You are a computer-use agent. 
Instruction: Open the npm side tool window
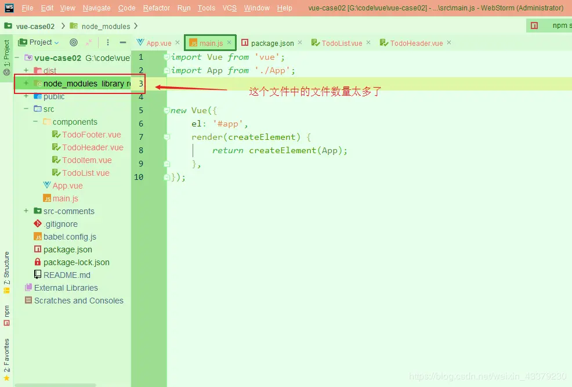[6, 316]
